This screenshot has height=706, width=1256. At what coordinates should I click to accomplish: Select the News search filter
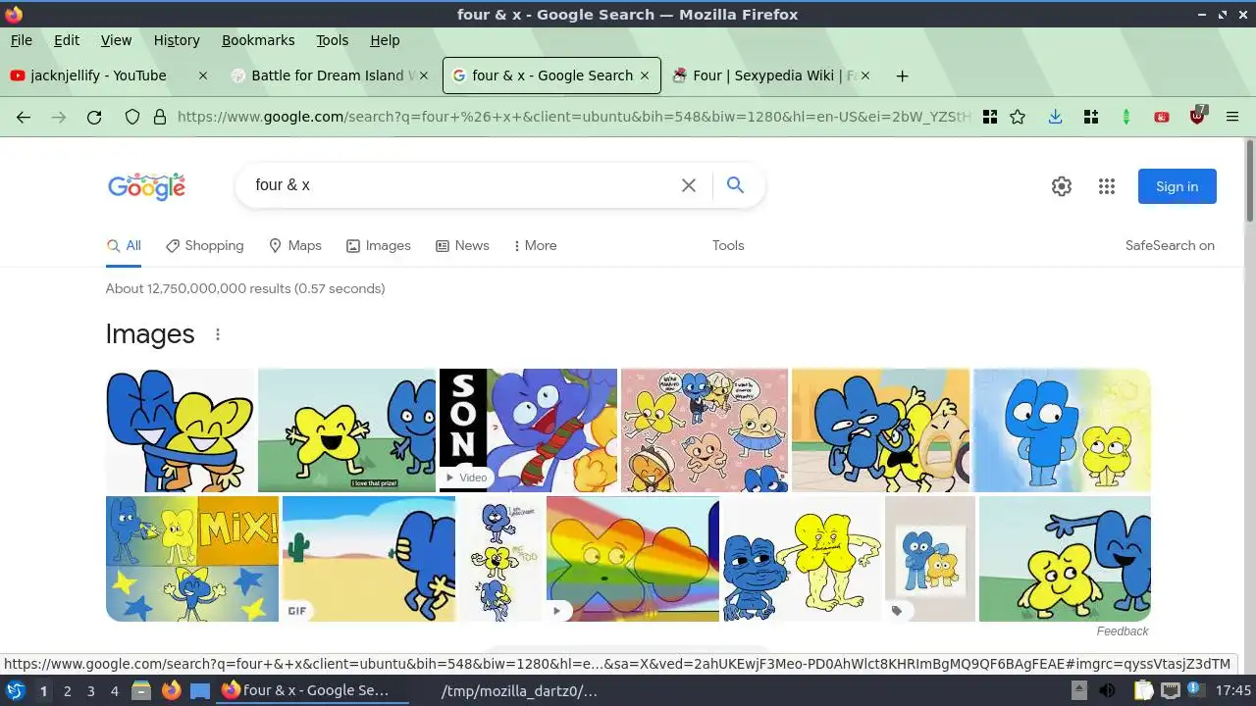tap(462, 246)
